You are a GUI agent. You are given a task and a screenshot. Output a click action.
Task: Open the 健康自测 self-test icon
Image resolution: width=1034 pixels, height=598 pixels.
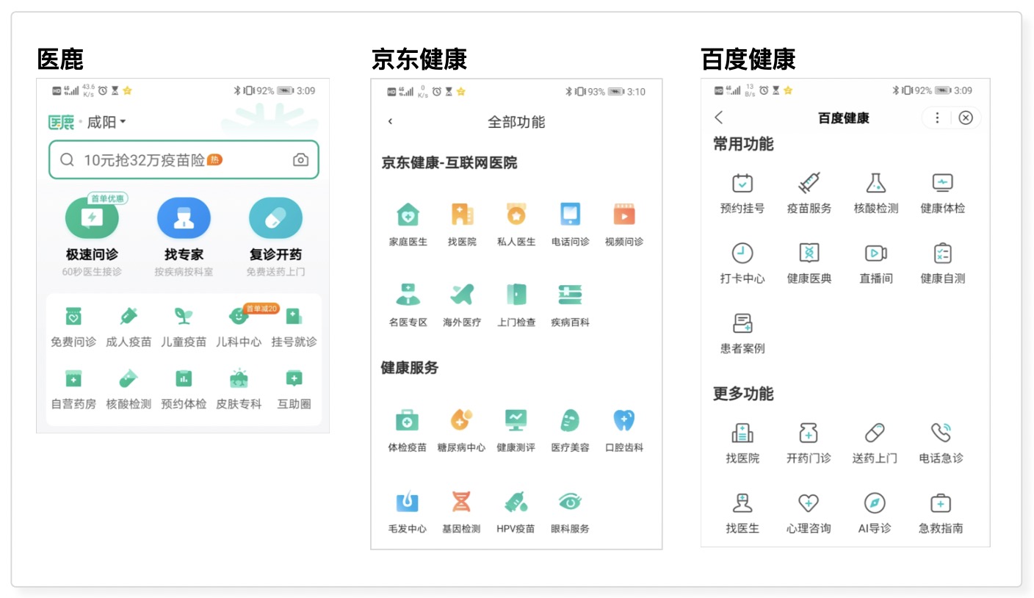[941, 259]
